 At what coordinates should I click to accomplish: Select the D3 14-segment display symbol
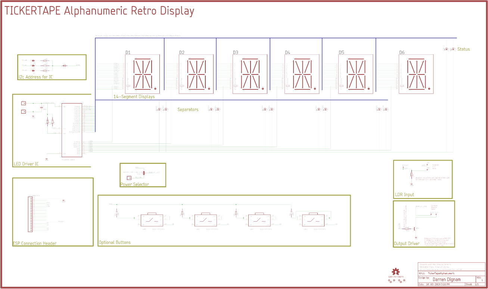pyautogui.click(x=250, y=74)
